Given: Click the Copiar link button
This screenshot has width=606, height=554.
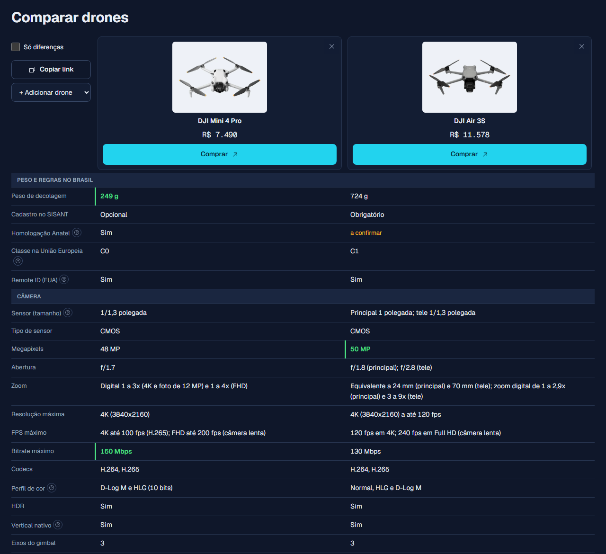Looking at the screenshot, I should [x=51, y=70].
